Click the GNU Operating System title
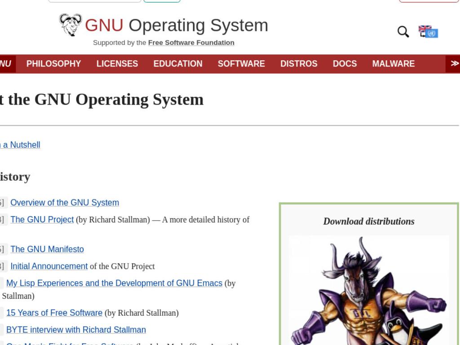The width and height of the screenshot is (460, 345). (x=177, y=25)
